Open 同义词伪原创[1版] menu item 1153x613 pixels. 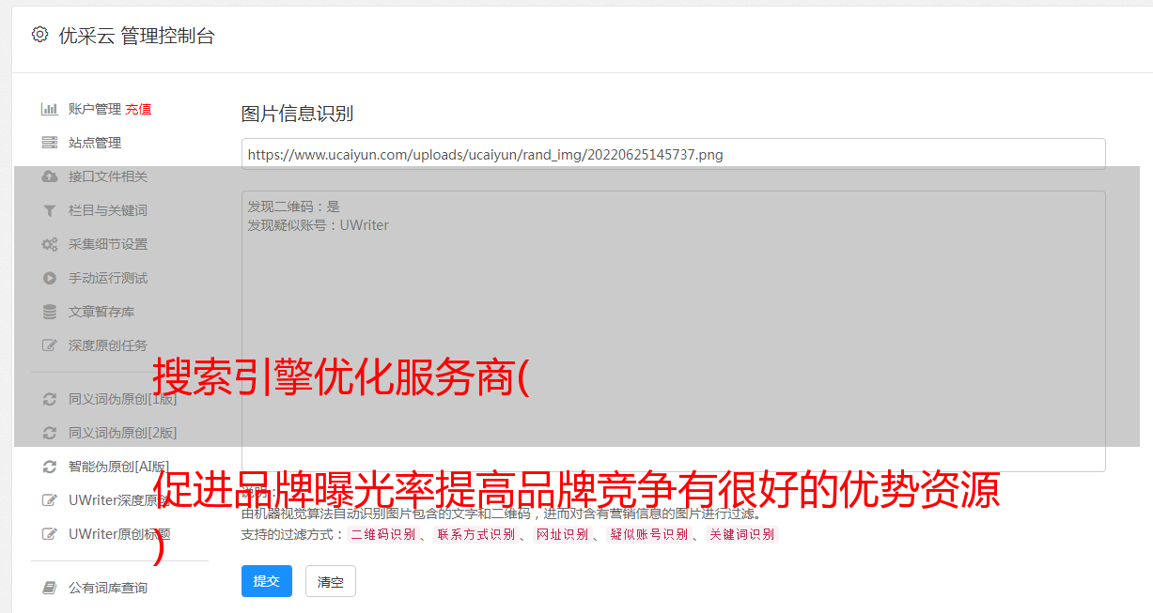point(122,399)
